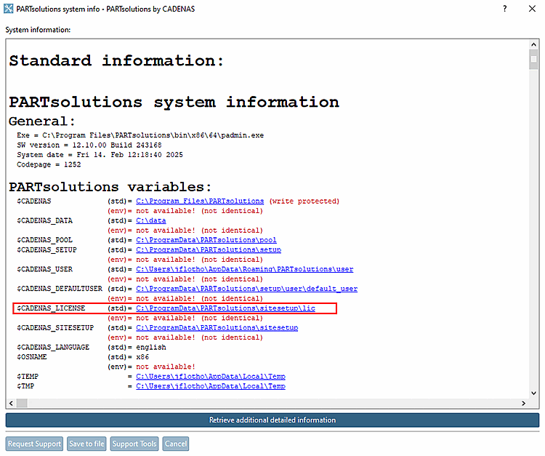
Task: Open the $TMP AppData\Local\Temp link
Action: click(211, 386)
